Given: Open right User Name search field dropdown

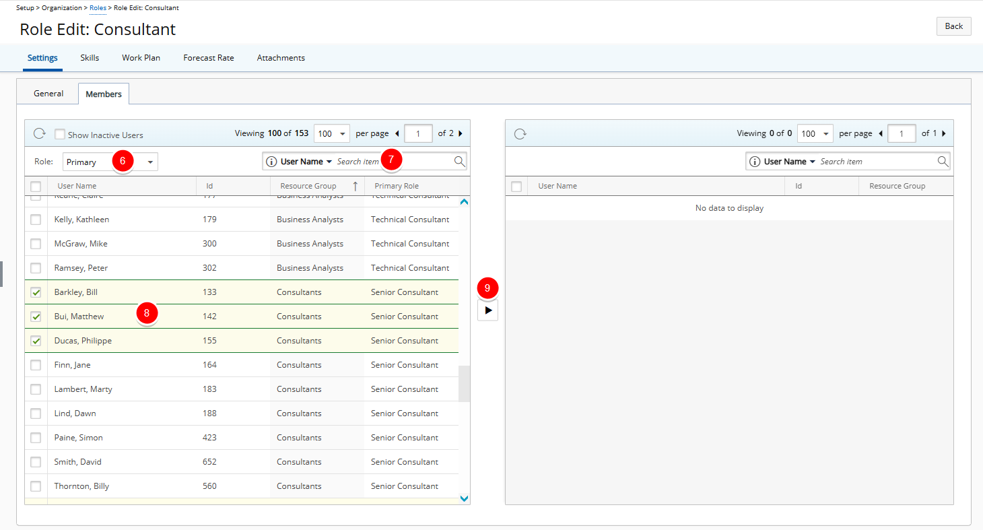Looking at the screenshot, I should [790, 162].
